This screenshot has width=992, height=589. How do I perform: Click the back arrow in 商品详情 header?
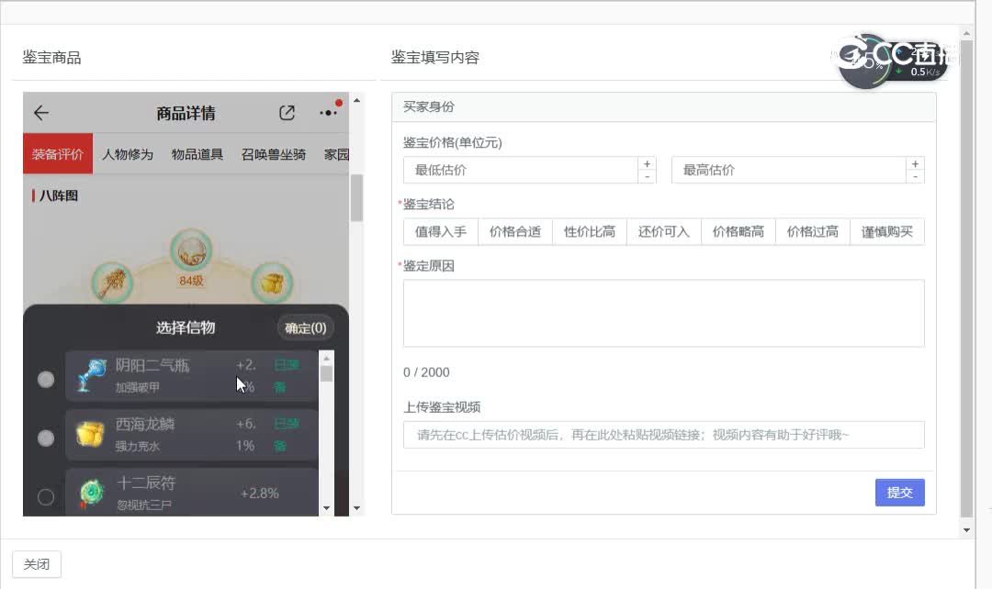(x=39, y=113)
